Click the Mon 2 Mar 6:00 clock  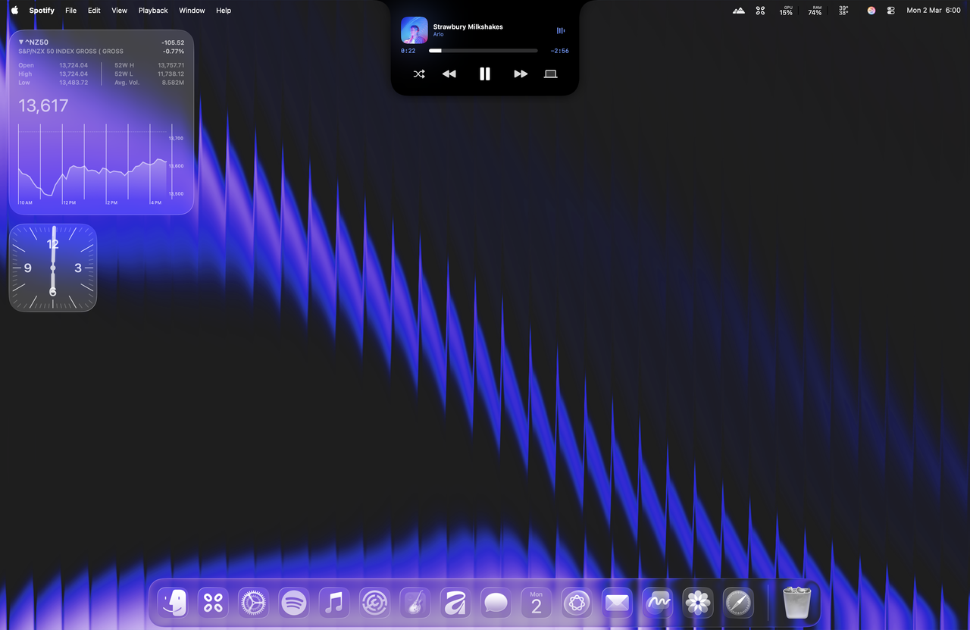(x=934, y=11)
